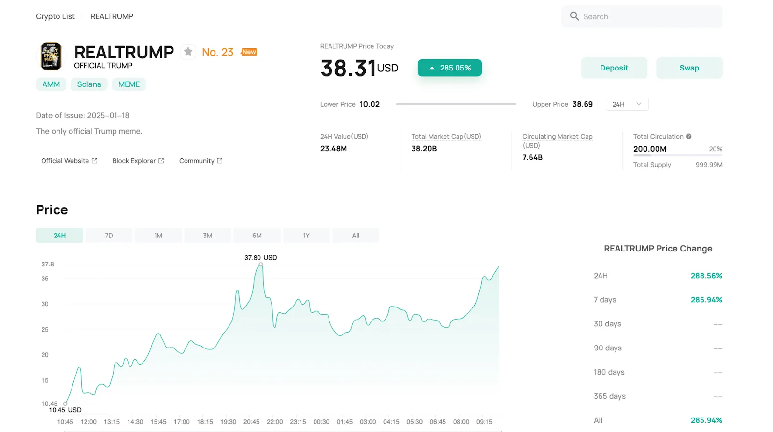Click the 10.45 USD chart low marker
773x432 pixels.
pyautogui.click(x=65, y=404)
